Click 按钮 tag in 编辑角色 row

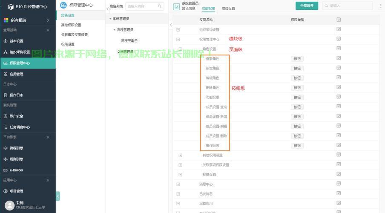tap(297, 78)
